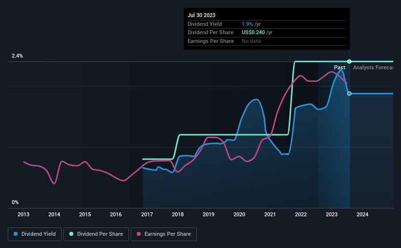Click the 2022 label on the x-axis
The width and height of the screenshot is (401, 248).
[301, 214]
